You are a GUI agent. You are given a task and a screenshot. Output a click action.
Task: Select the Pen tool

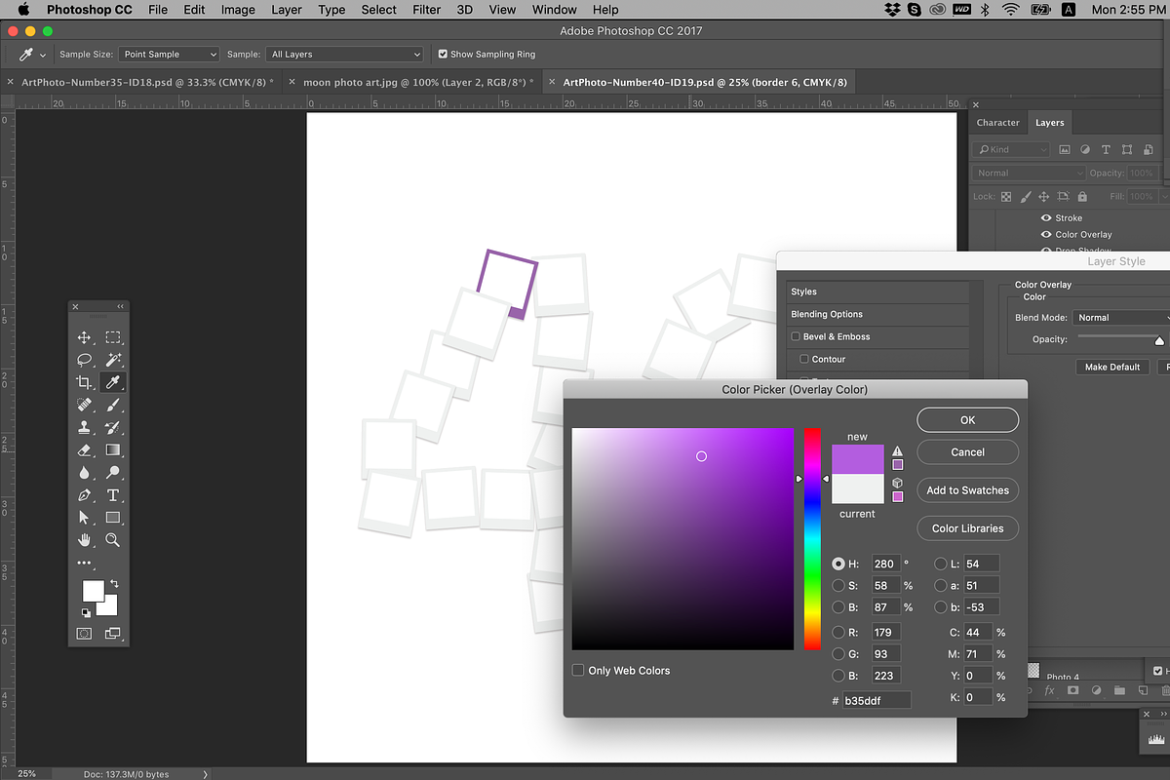[x=85, y=495]
